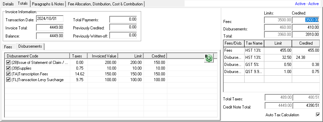Click the Credit Note Total limit field 4449.00
Screen dimensions: 323x122
click(279, 105)
